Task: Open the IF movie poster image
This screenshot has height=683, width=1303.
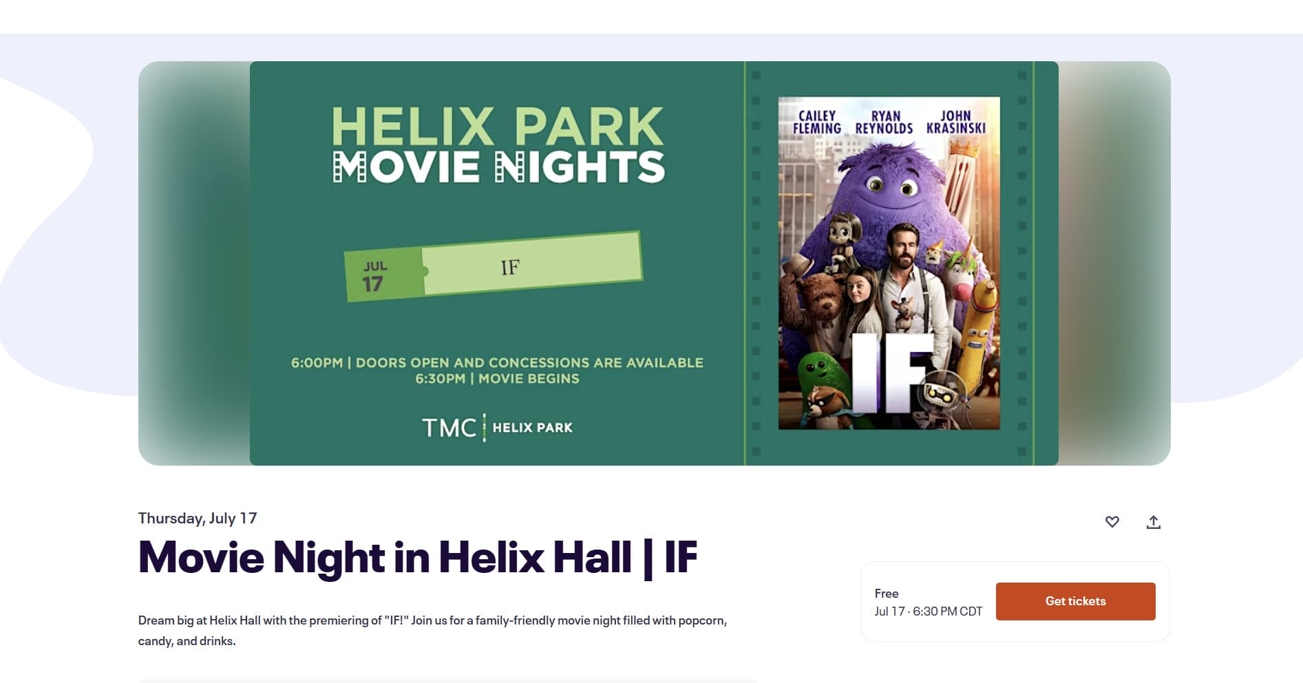Action: click(x=889, y=263)
